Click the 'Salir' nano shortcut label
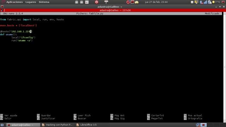 pos(8,119)
